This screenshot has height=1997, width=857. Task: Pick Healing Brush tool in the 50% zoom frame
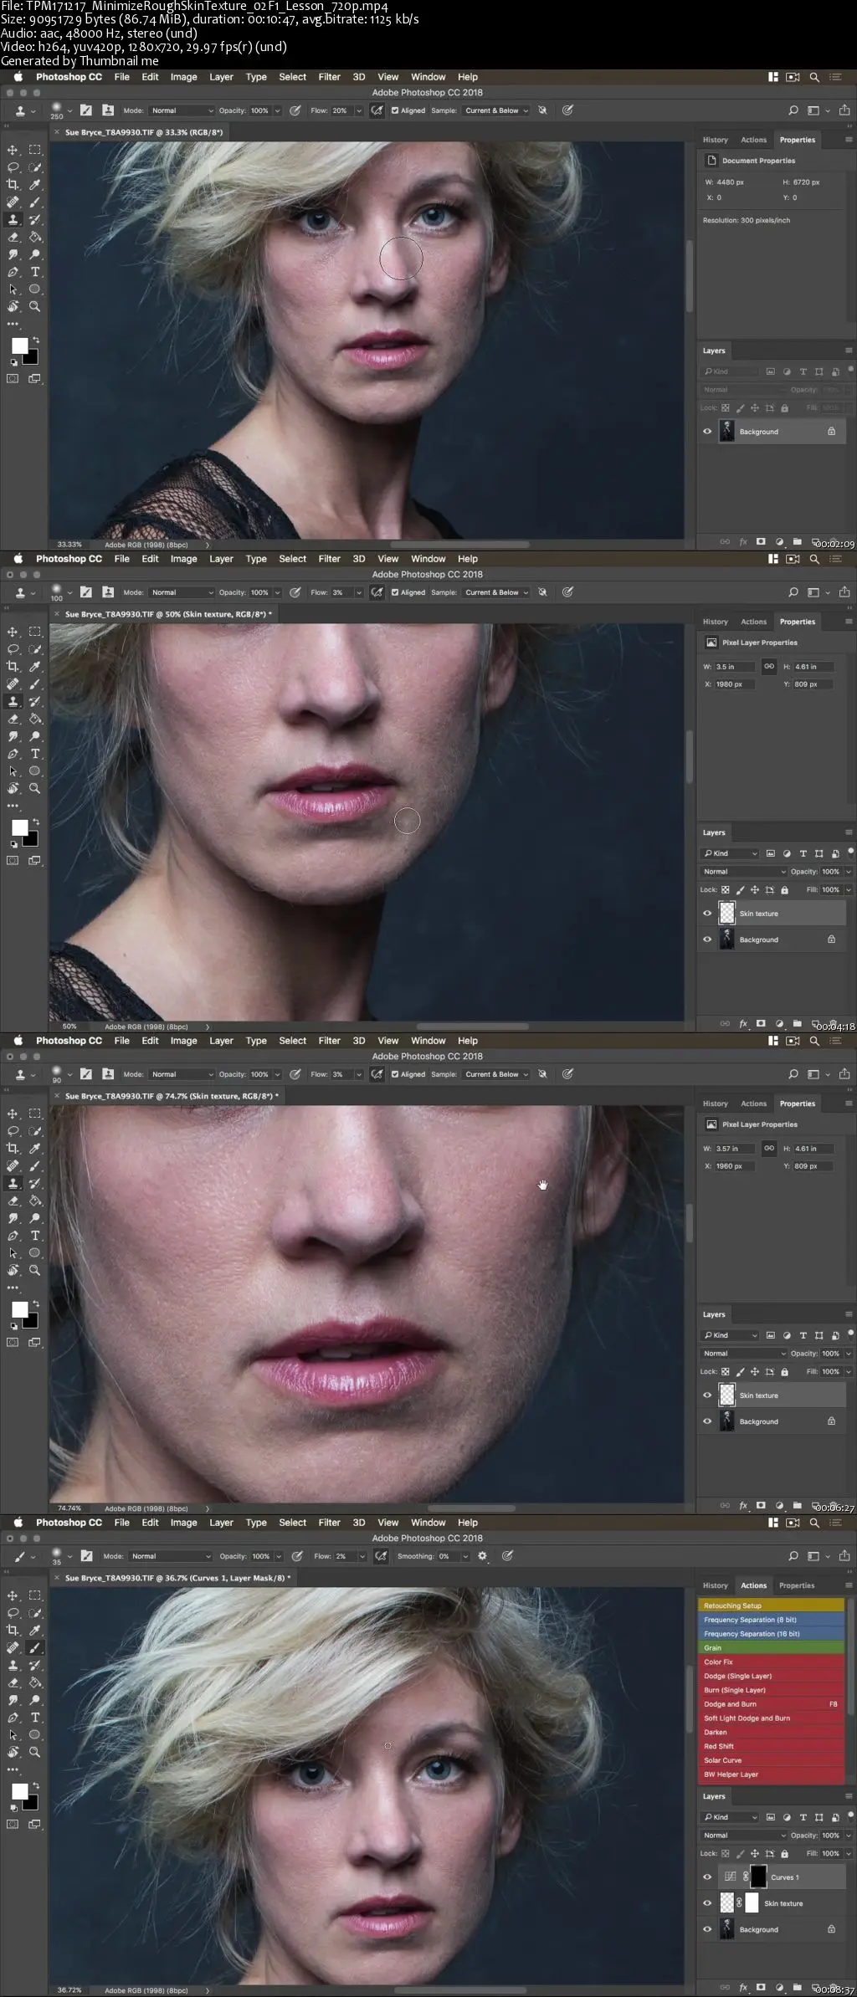[x=13, y=684]
